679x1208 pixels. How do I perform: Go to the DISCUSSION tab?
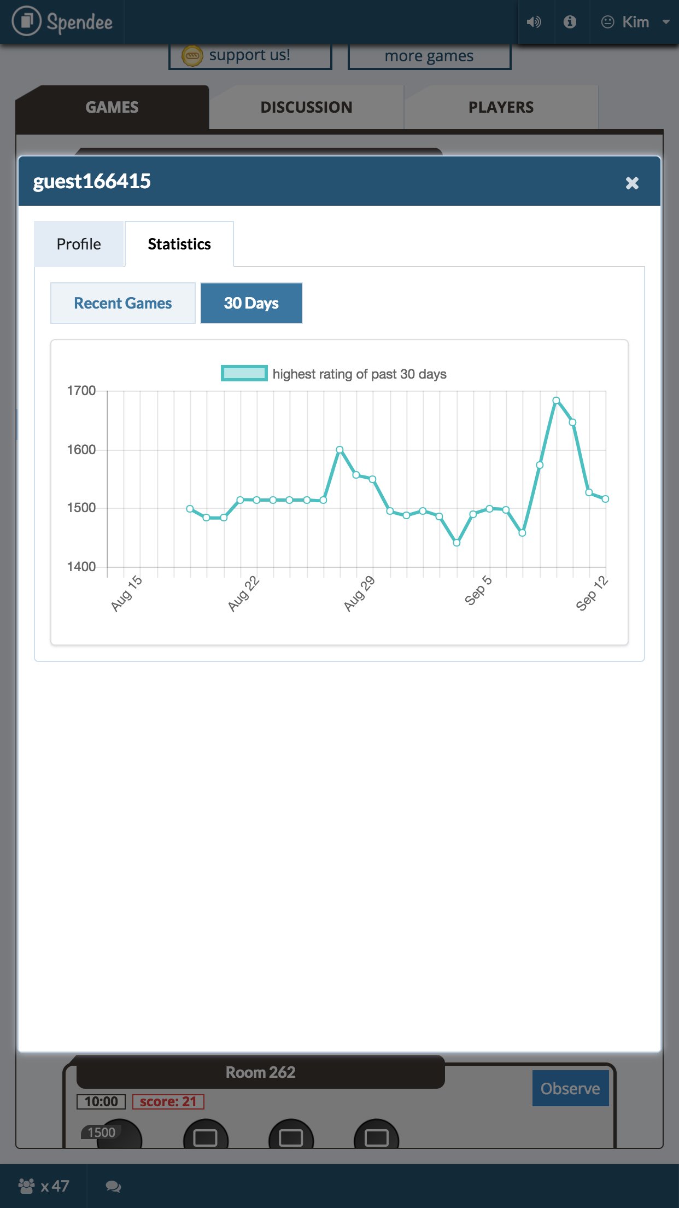306,107
